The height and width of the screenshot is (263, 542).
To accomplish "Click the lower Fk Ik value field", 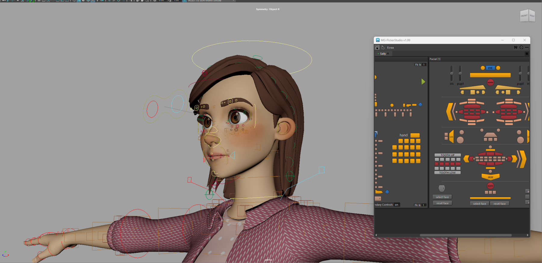I will point(423,205).
